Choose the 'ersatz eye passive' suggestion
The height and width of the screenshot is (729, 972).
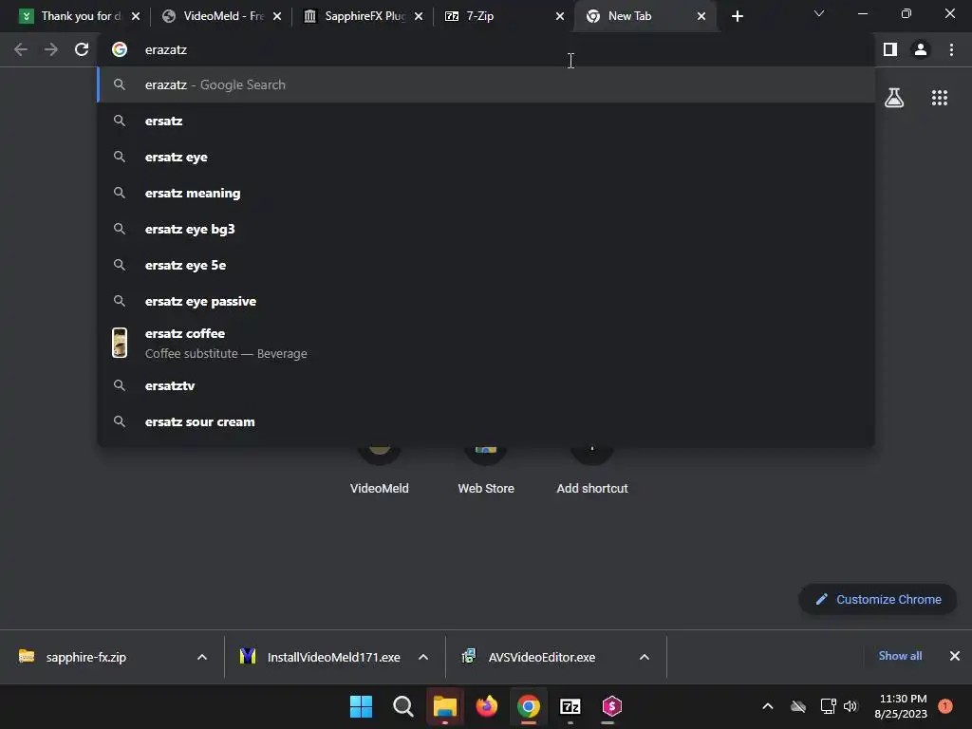click(487, 301)
